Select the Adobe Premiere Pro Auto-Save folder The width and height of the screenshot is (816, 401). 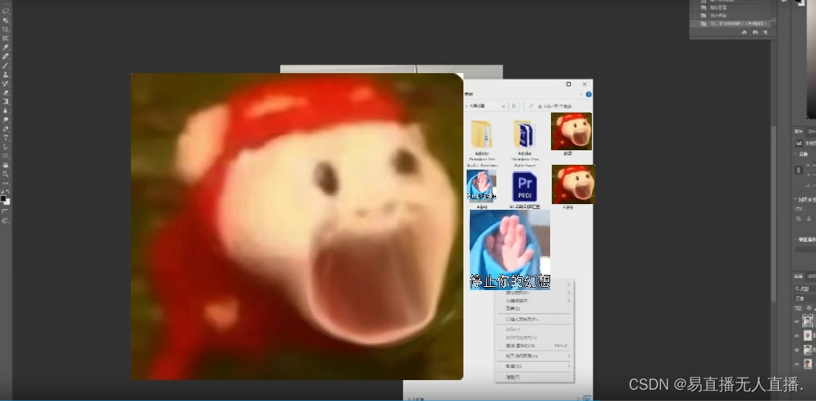(x=524, y=141)
